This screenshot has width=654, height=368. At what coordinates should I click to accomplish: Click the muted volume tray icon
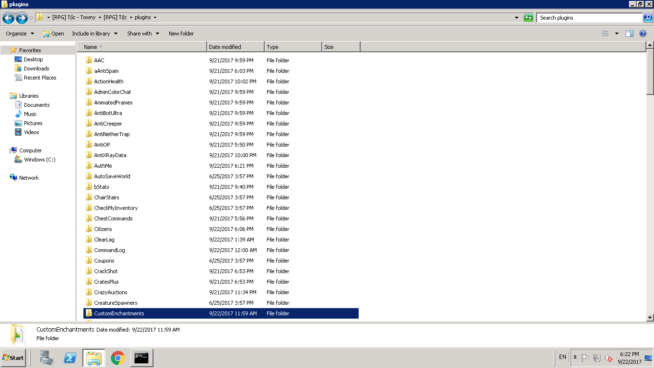(608, 358)
